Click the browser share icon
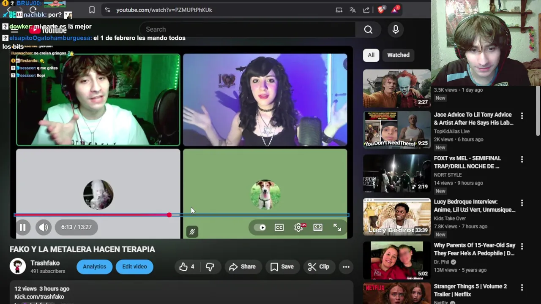The image size is (541, 304). tap(366, 10)
